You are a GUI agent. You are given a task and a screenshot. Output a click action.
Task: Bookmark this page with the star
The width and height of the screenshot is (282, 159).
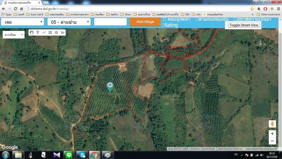click(252, 9)
